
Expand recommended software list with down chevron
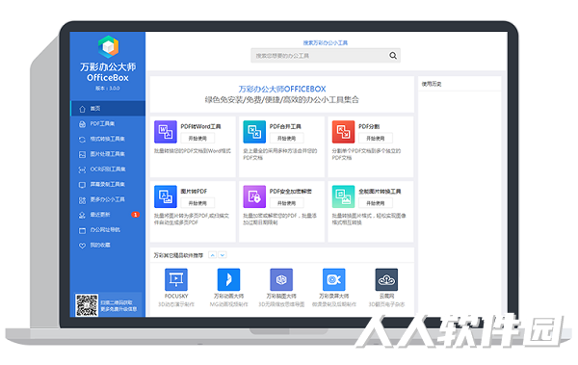[x=223, y=255]
